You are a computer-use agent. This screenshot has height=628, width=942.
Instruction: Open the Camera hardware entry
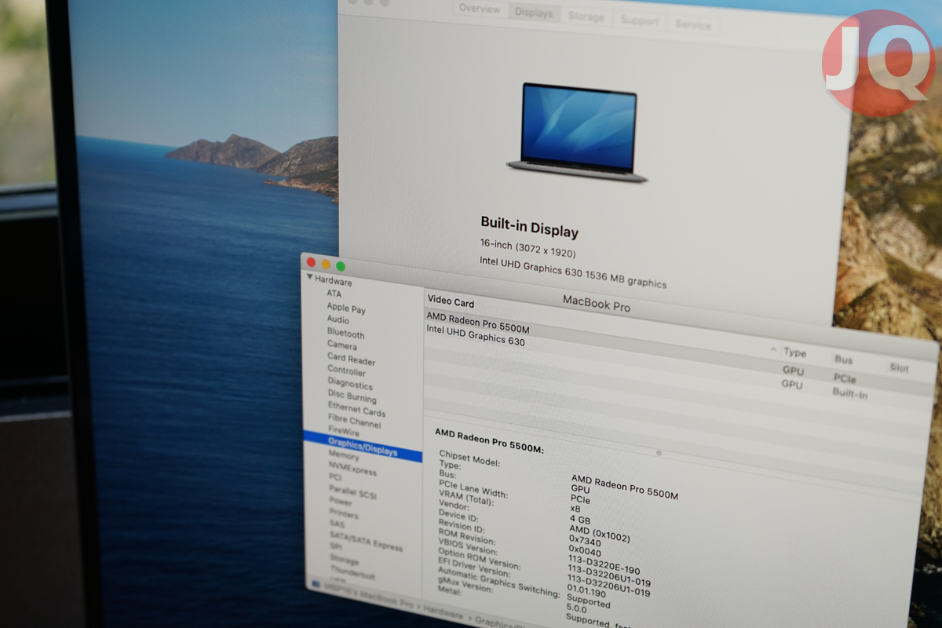coord(342,345)
